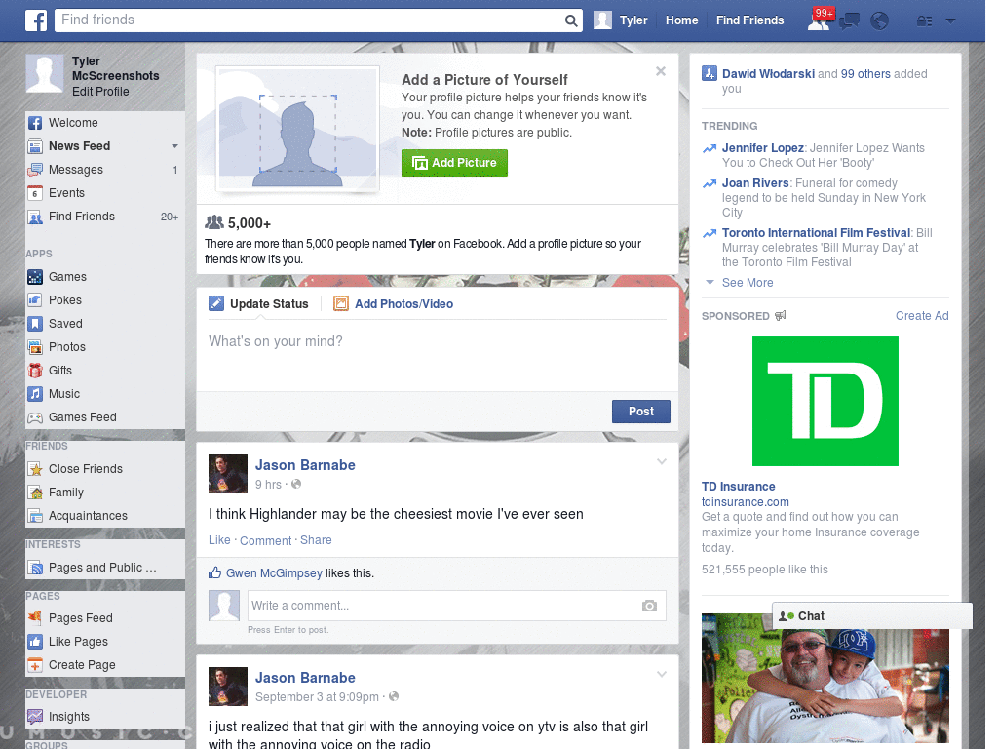Screen dimensions: 998x749
Task: Click the Write a comment field
Action: [x=456, y=606]
